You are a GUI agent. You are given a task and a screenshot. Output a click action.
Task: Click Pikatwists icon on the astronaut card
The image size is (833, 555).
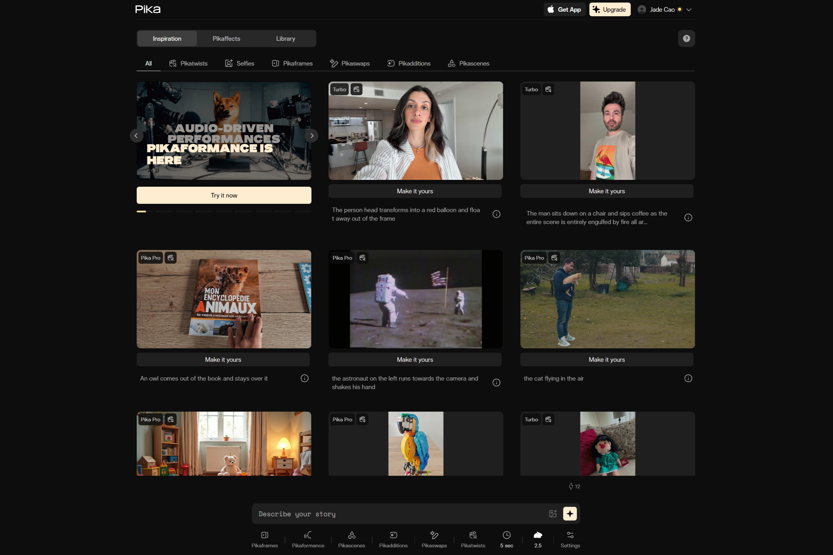[363, 258]
